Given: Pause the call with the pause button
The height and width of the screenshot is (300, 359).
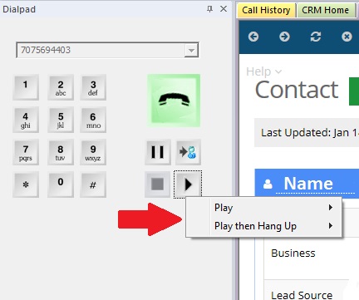Looking at the screenshot, I should [x=157, y=152].
